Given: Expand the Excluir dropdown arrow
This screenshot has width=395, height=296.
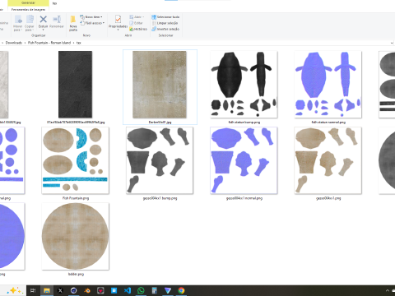Looking at the screenshot, I should tap(43, 30).
